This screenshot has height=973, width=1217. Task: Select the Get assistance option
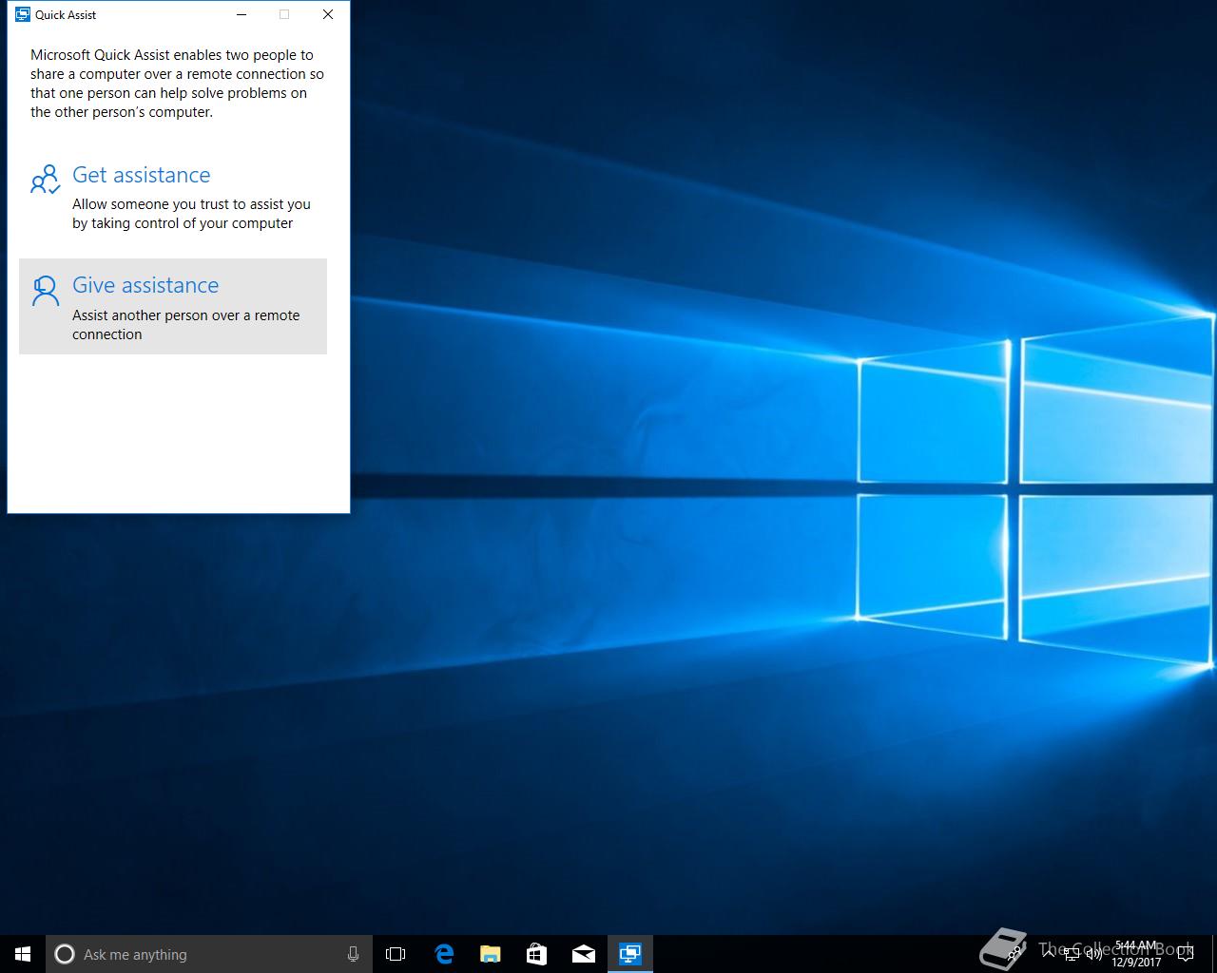coord(141,176)
